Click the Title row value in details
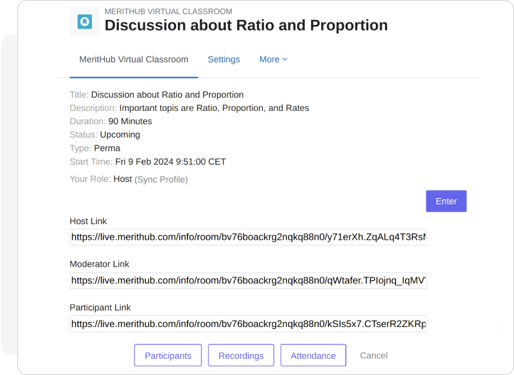Viewport: 514px width, 375px height. click(167, 95)
